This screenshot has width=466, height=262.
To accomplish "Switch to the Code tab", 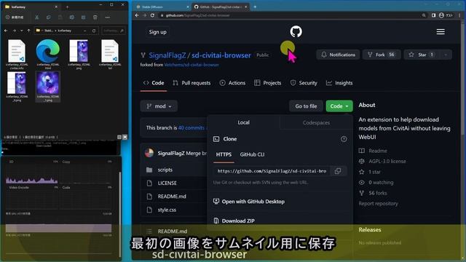I will click(x=154, y=83).
